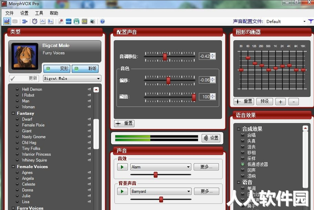Click the Alarm volume slider handle

pyautogui.click(x=155, y=175)
